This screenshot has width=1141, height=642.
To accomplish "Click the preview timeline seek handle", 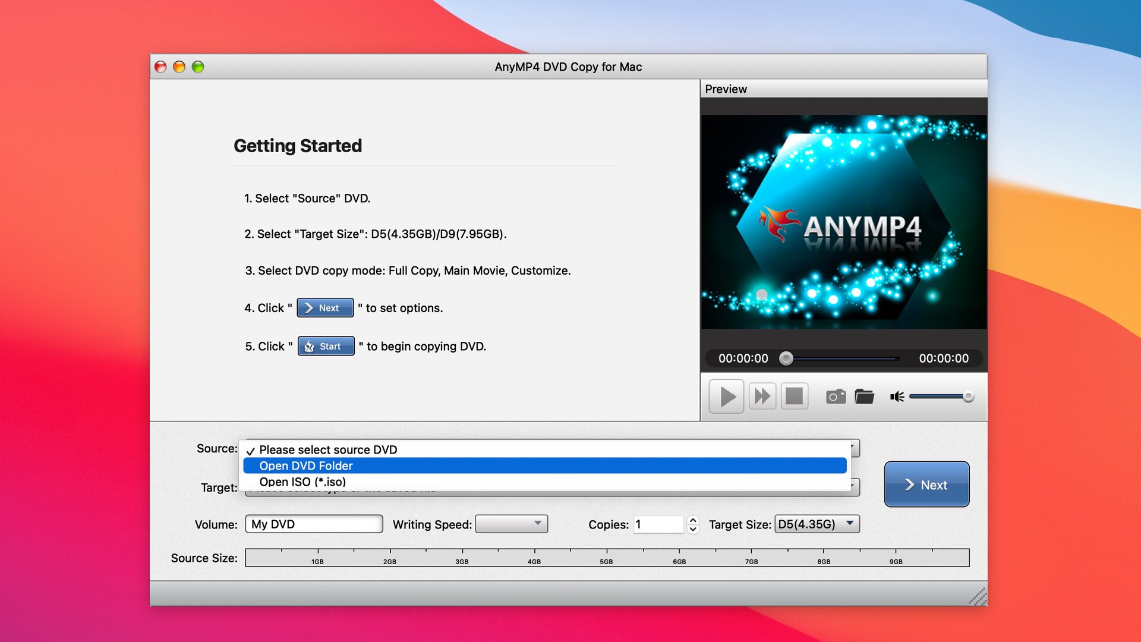I will 786,358.
